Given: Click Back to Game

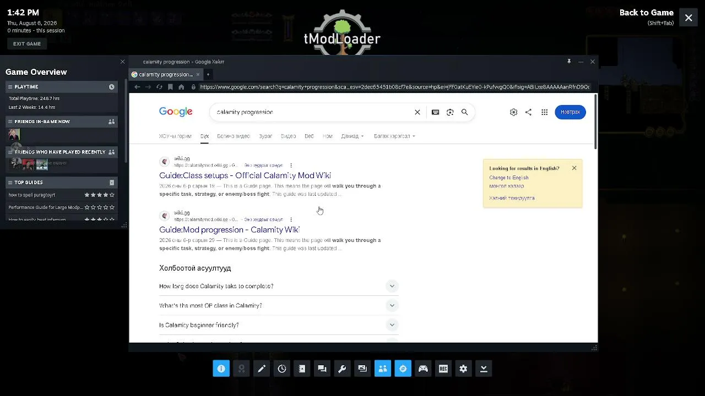Looking at the screenshot, I should tap(646, 13).
